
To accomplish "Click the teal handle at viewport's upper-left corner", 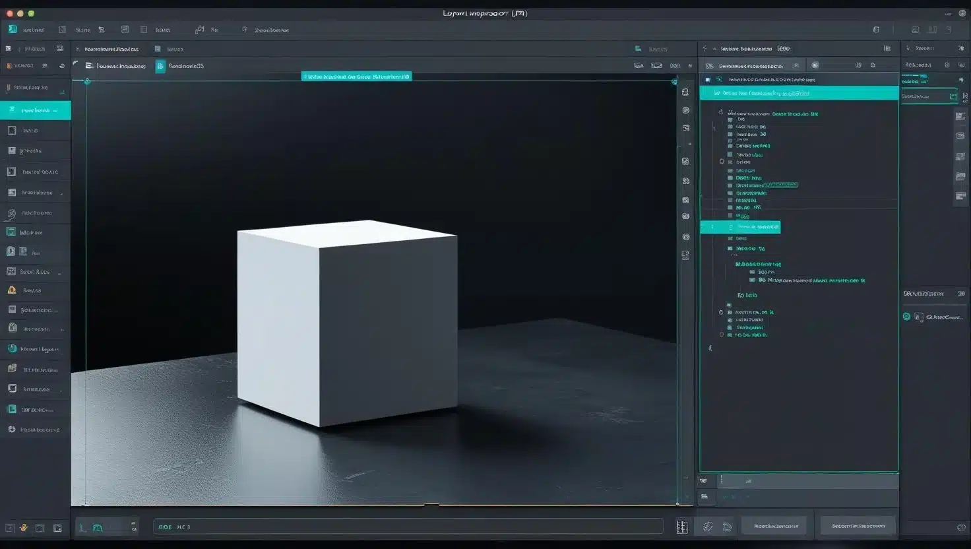I will pyautogui.click(x=87, y=81).
